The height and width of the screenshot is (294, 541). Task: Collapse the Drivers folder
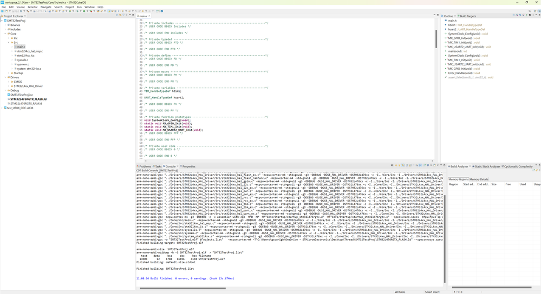(5, 77)
